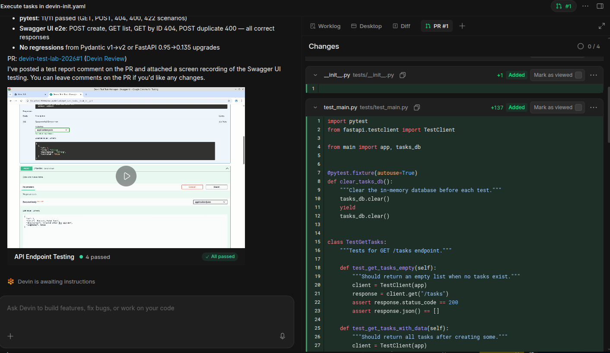
Task: Click the PR #1 badge in header
Action: point(564,6)
